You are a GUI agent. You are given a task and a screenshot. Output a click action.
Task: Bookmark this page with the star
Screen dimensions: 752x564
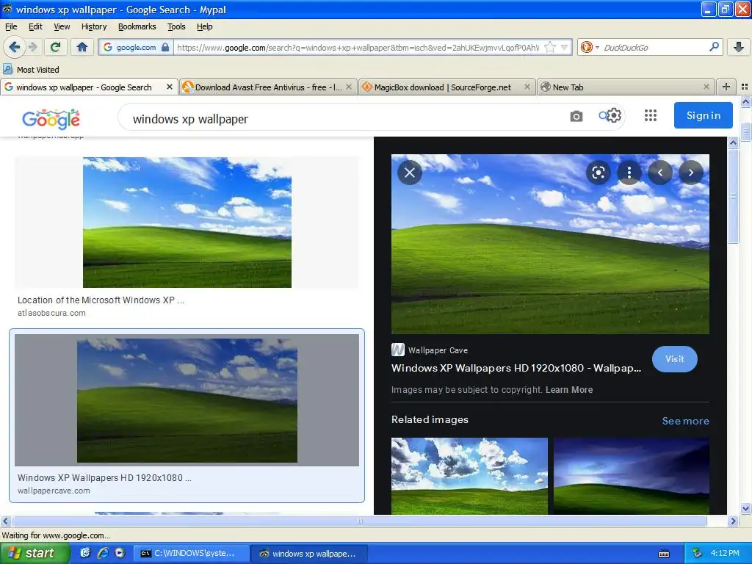click(x=550, y=47)
